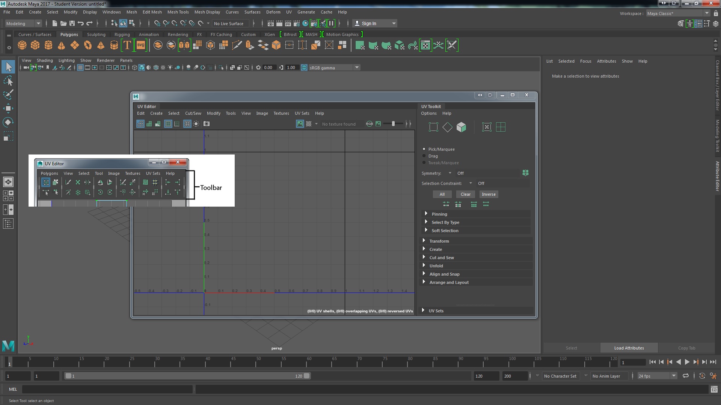Click the Inverse button in UV Toolkit
This screenshot has height=405, width=721.
pos(489,194)
